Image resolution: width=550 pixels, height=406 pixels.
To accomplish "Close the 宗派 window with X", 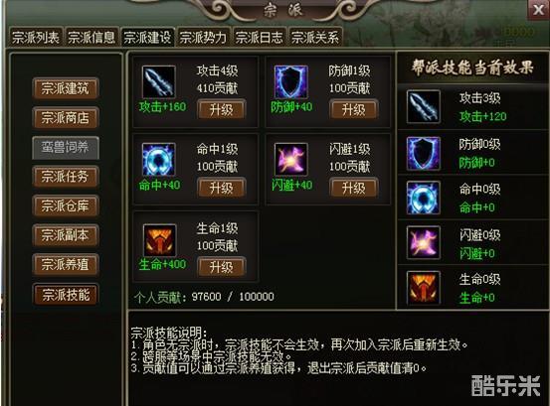I will pyautogui.click(x=538, y=10).
